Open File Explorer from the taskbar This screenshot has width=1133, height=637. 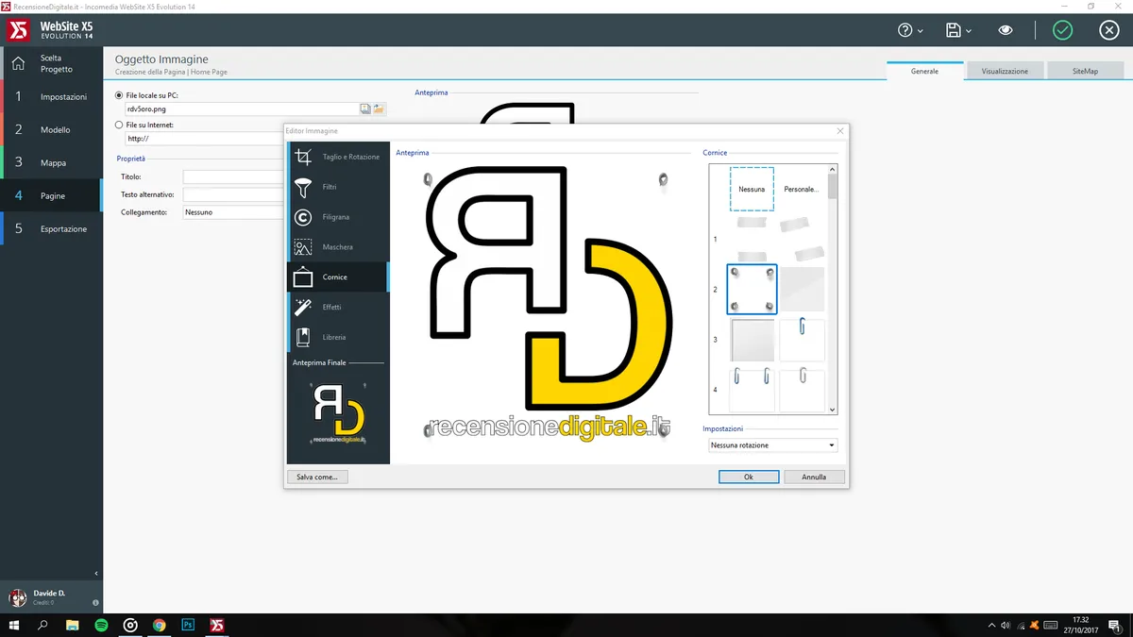[x=72, y=625]
